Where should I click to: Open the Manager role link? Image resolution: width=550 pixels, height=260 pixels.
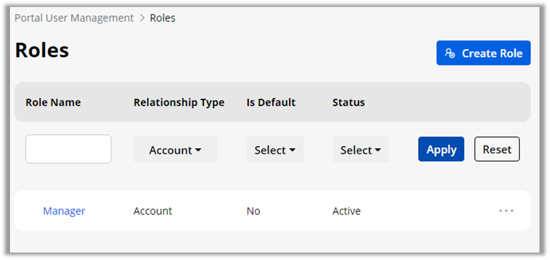click(64, 211)
